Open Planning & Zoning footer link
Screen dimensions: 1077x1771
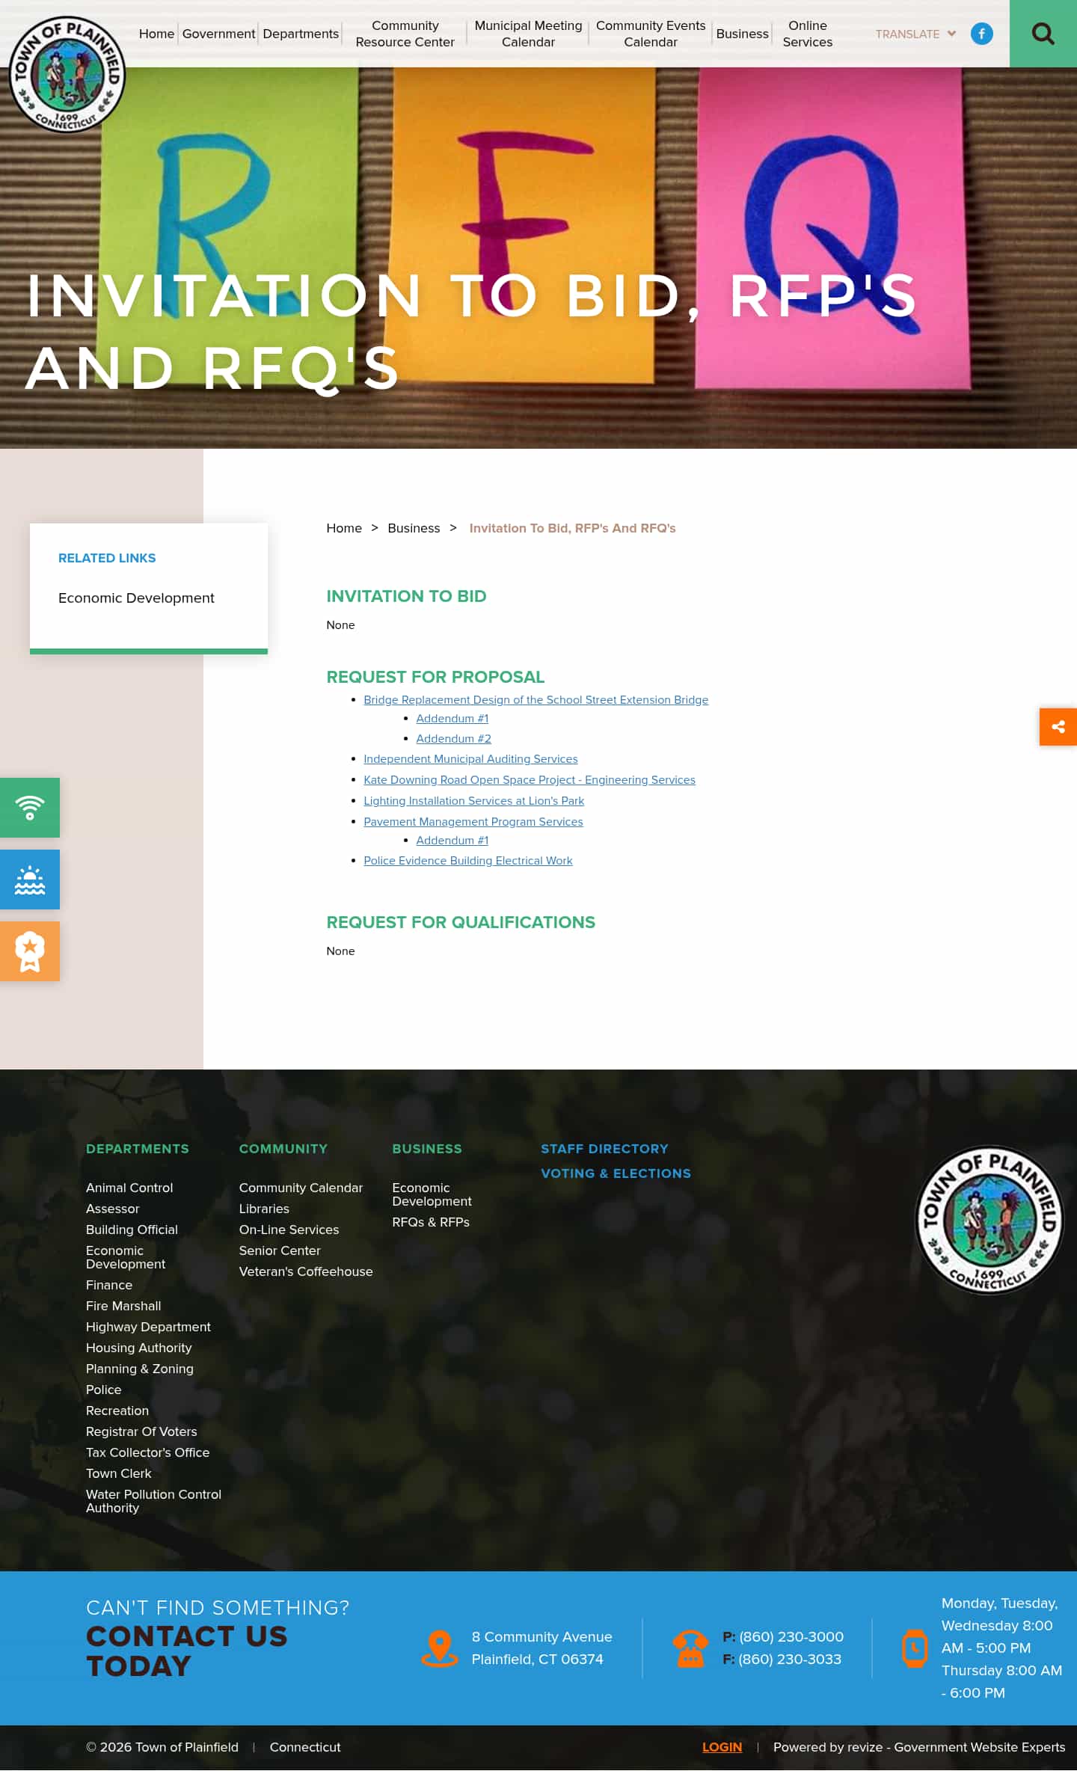(x=139, y=1369)
